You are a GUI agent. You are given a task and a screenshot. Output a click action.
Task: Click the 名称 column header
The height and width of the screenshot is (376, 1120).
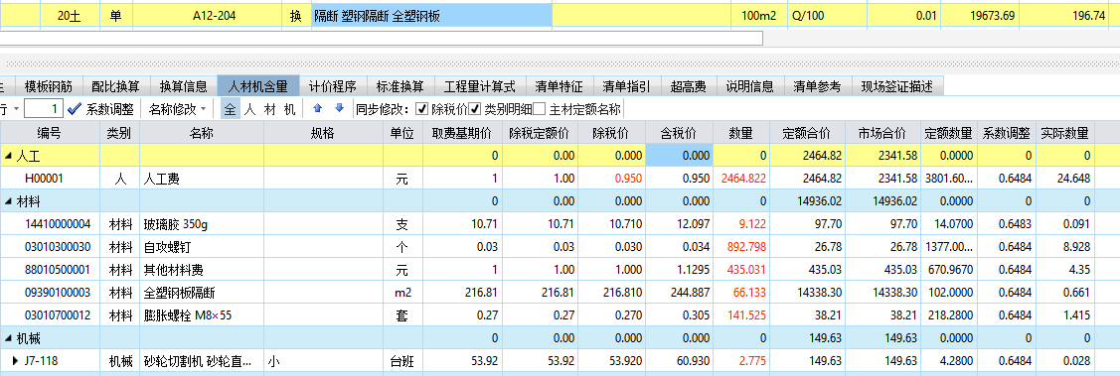(202, 133)
